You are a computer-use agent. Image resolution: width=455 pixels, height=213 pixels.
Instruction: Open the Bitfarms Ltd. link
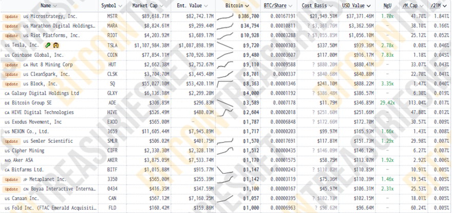click(27, 170)
